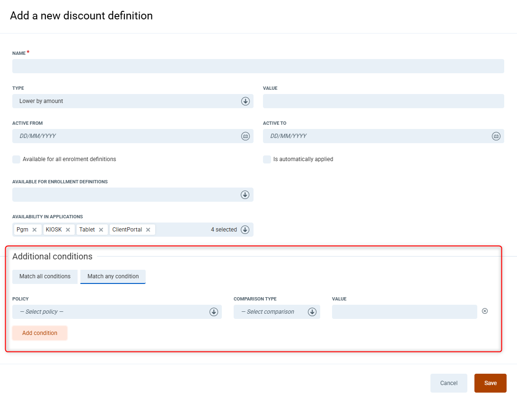Remove the Tablet application tag
The image size is (517, 403).
(x=101, y=230)
